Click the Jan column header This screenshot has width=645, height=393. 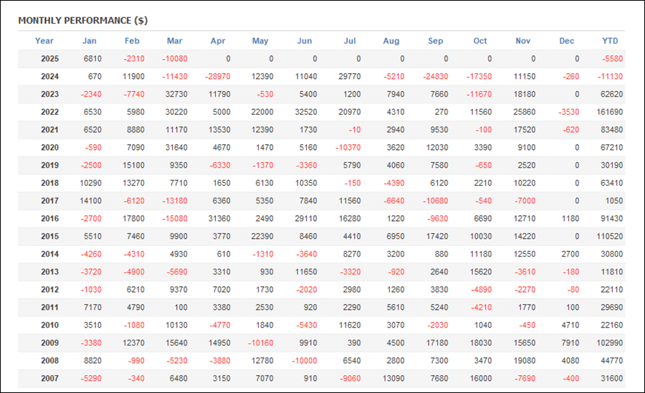click(90, 41)
